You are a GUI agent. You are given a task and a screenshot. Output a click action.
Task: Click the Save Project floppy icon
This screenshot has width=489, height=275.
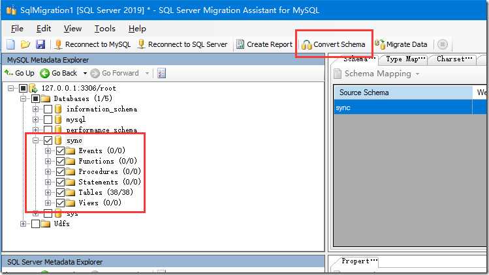pyautogui.click(x=40, y=44)
